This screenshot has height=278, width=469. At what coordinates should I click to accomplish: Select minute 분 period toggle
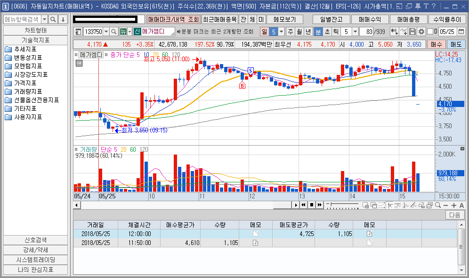(318, 32)
